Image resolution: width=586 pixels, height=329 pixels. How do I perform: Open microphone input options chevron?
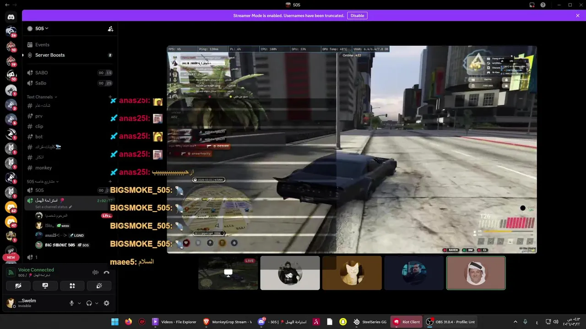point(79,303)
